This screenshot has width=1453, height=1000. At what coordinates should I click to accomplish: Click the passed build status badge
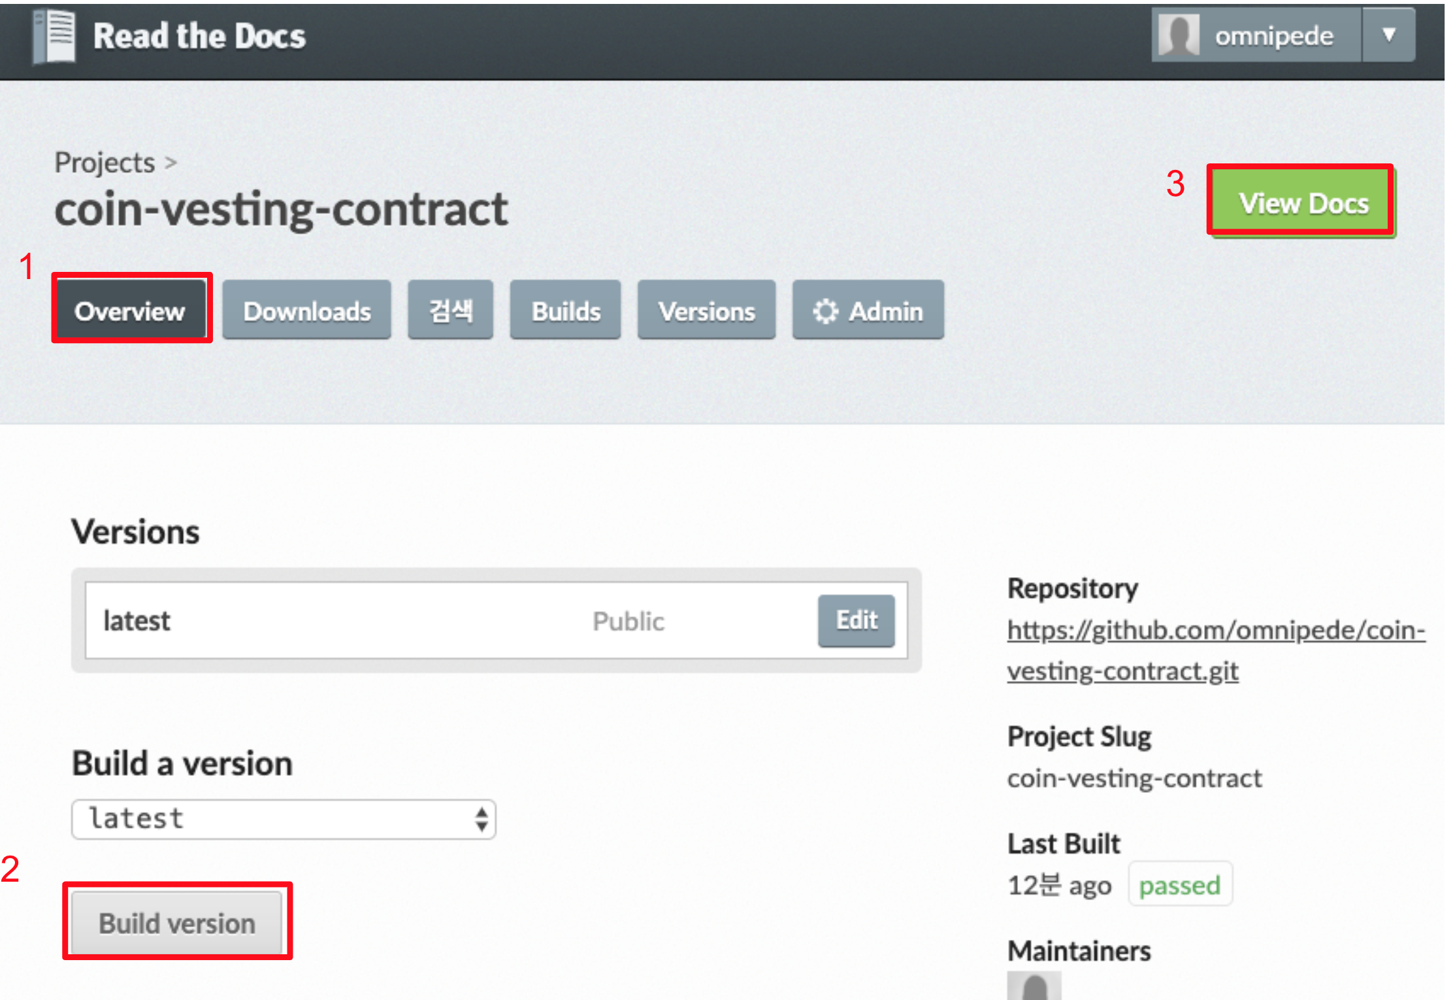pos(1180,885)
